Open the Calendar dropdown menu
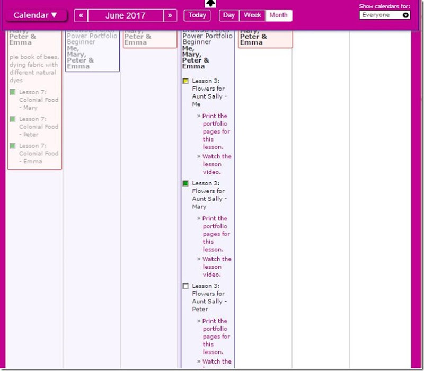 (x=36, y=15)
